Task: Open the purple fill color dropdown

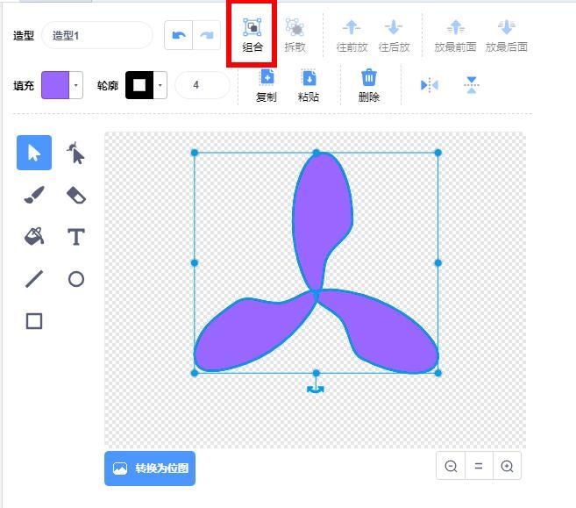Action: (x=75, y=85)
